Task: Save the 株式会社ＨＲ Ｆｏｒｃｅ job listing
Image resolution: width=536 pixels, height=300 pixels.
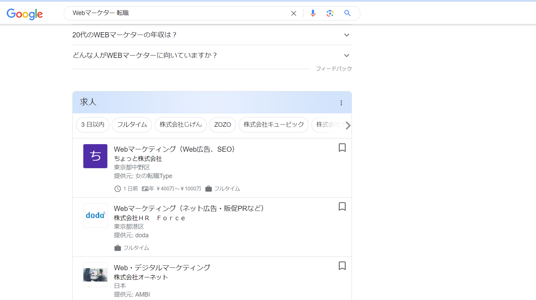Action: 342,207
